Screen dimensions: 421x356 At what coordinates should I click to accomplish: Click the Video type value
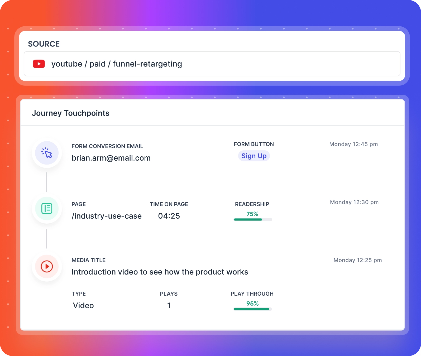83,305
